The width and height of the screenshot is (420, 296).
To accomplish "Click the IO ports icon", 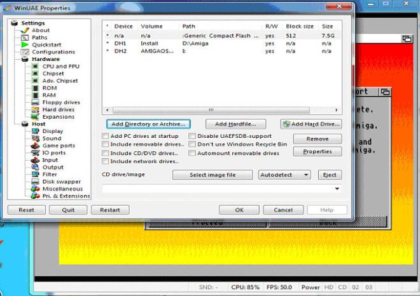I will point(35,153).
